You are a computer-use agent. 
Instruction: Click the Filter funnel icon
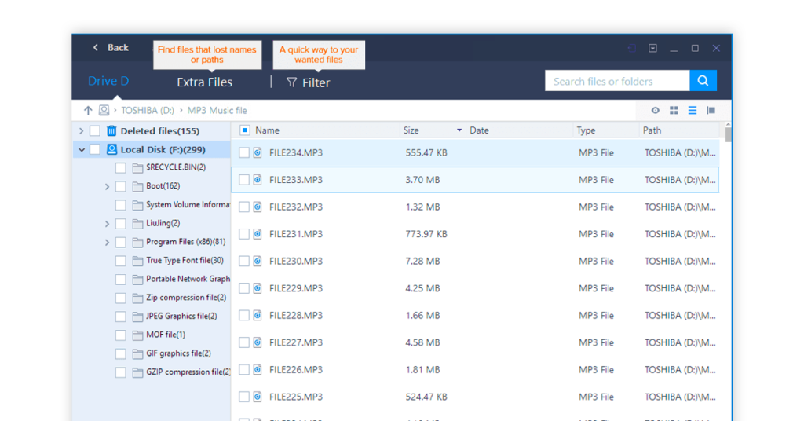(x=292, y=82)
